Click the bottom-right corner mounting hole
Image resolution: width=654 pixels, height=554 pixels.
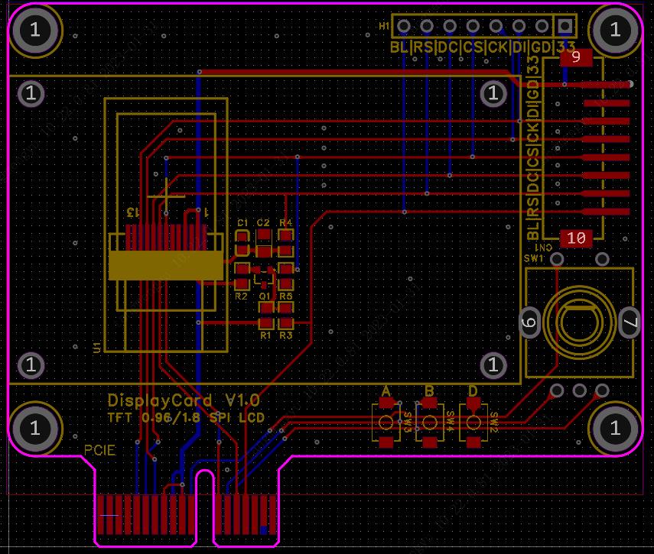point(615,428)
